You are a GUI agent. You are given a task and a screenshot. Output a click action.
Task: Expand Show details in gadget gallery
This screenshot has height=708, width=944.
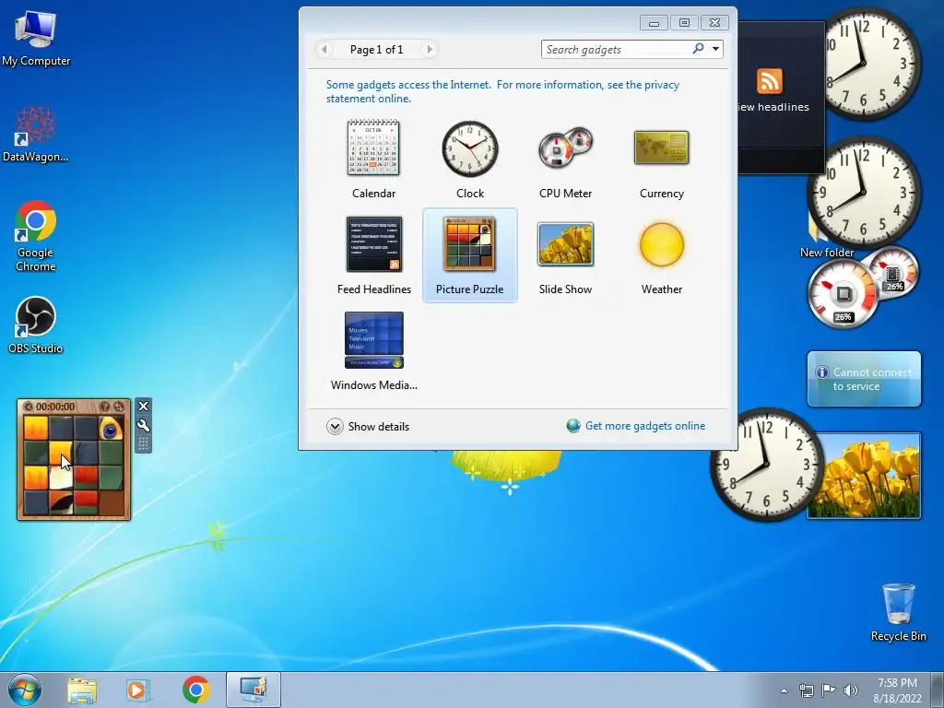point(368,426)
